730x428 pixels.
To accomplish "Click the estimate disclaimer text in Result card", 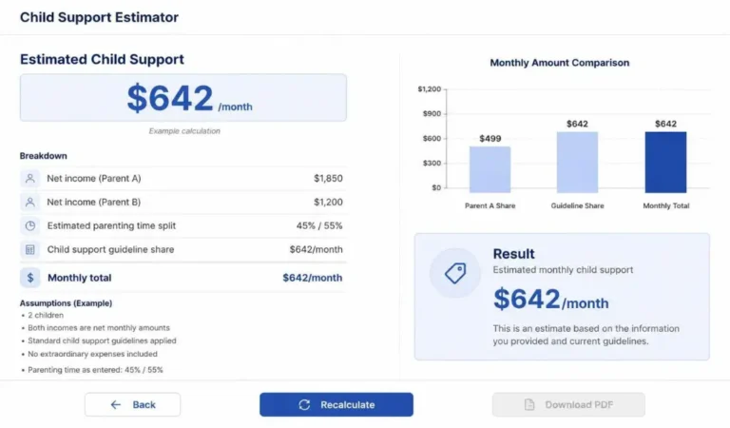I will point(586,335).
